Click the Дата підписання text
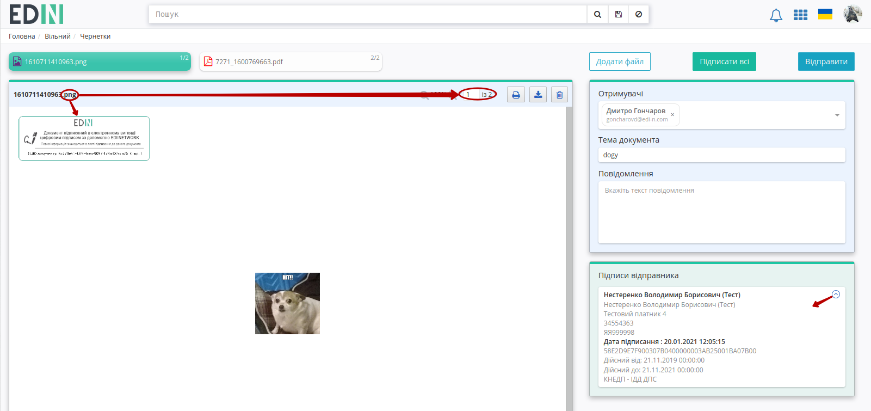Viewport: 871px width, 411px height. (x=664, y=342)
